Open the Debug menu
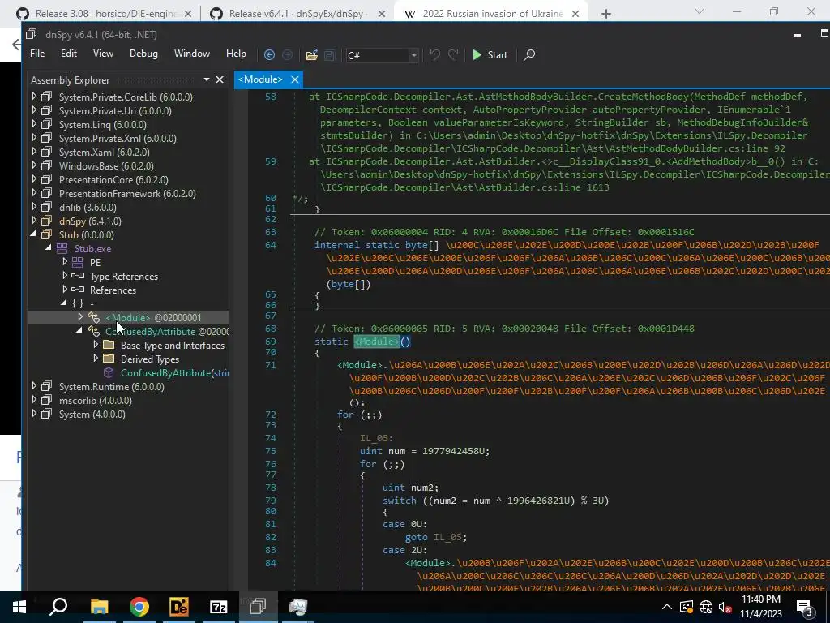The height and width of the screenshot is (623, 830). click(143, 54)
